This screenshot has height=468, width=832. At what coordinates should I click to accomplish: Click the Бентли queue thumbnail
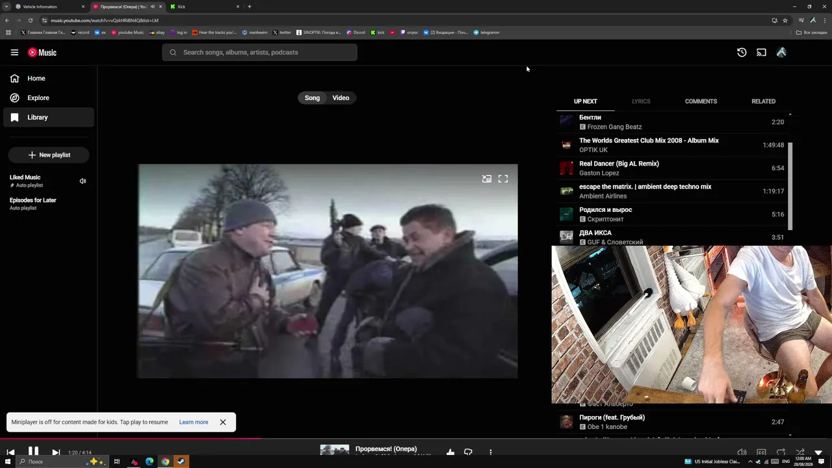pos(567,122)
